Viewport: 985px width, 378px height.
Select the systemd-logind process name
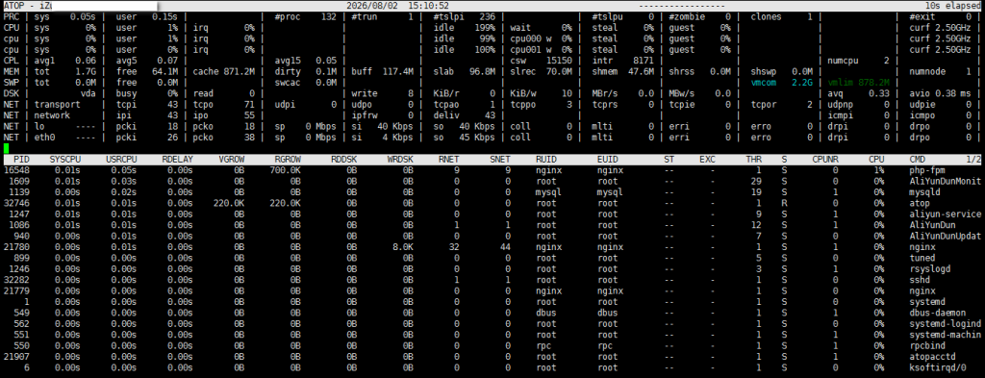945,324
